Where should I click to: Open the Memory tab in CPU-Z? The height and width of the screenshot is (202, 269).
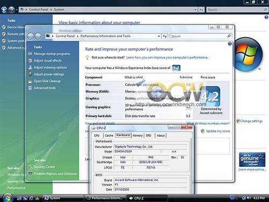pyautogui.click(x=138, y=136)
